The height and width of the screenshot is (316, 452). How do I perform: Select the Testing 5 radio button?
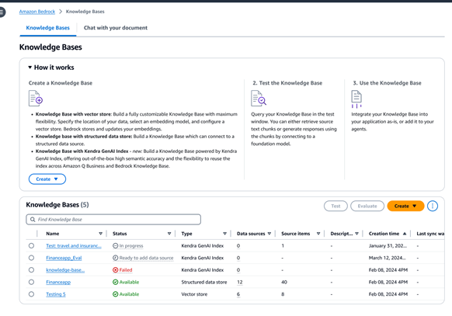coord(31,294)
